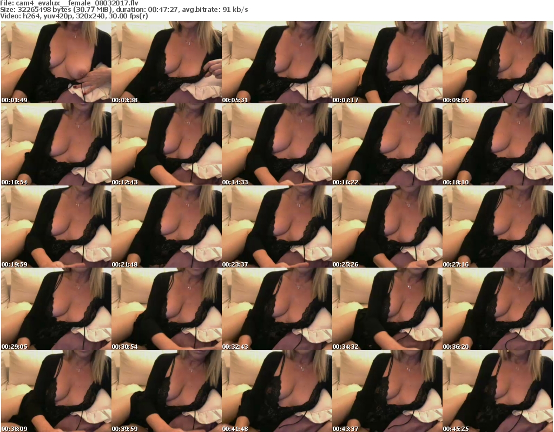Click the thumbnail with timestamp 00:19:59
The image size is (554, 432).
(x=56, y=227)
